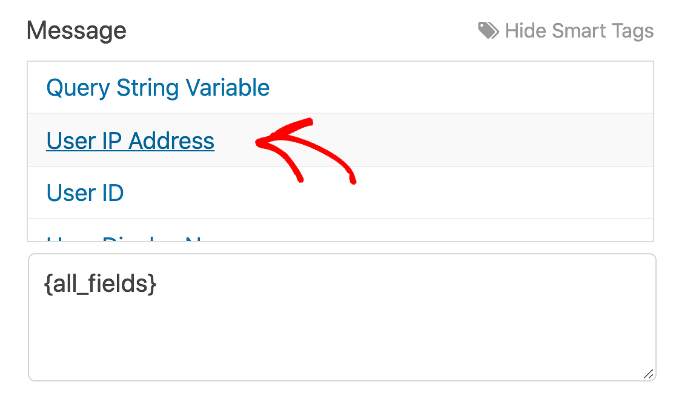Collapse smart tags via Hide Smart Tags
The height and width of the screenshot is (396, 676).
click(x=580, y=30)
